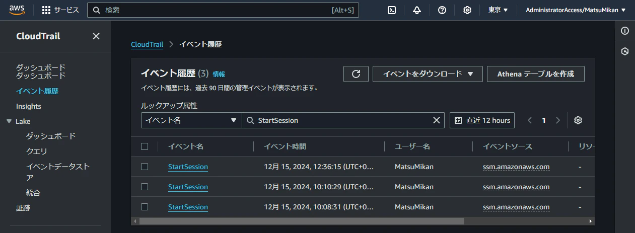
Task: Open console settings gear in top bar
Action: (467, 10)
